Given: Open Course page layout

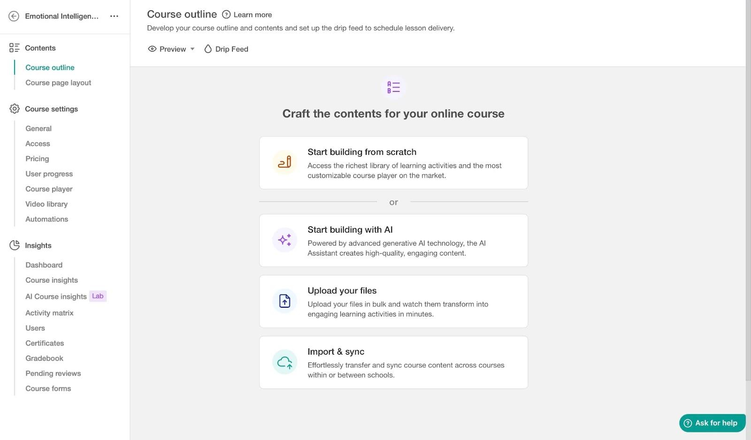Looking at the screenshot, I should tap(58, 83).
